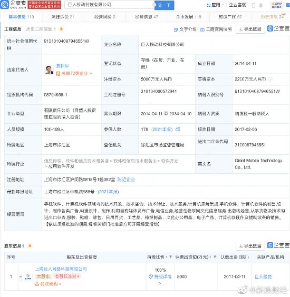
Task: Click 大股东 major shareholder tag
Action: 43,276
